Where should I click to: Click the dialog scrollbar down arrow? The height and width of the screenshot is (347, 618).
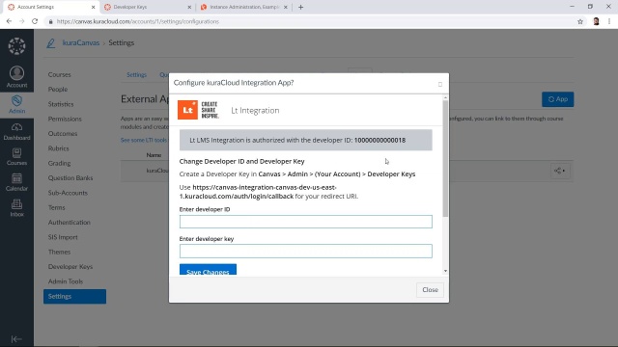pos(445,271)
